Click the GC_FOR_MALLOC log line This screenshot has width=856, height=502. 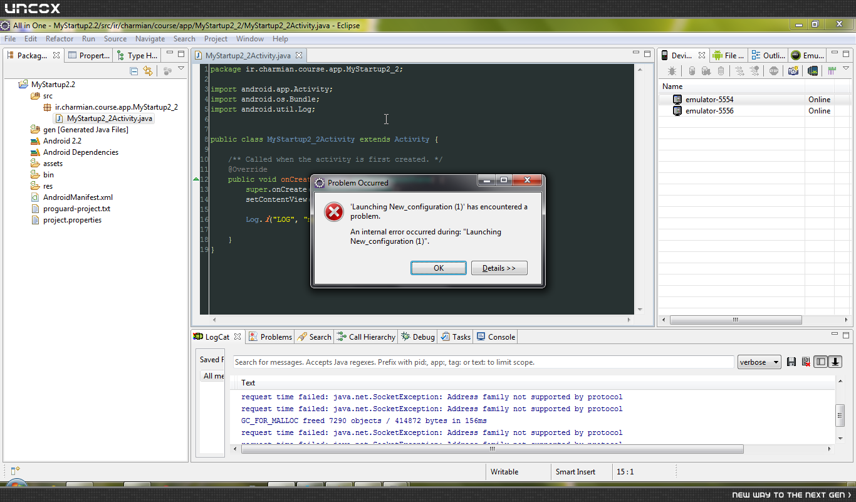pos(364,421)
